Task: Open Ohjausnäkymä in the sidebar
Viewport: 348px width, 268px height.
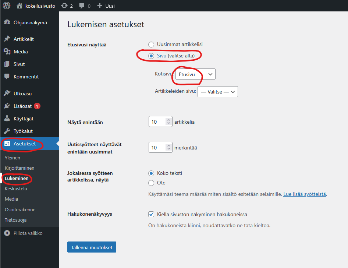Action: 30,22
